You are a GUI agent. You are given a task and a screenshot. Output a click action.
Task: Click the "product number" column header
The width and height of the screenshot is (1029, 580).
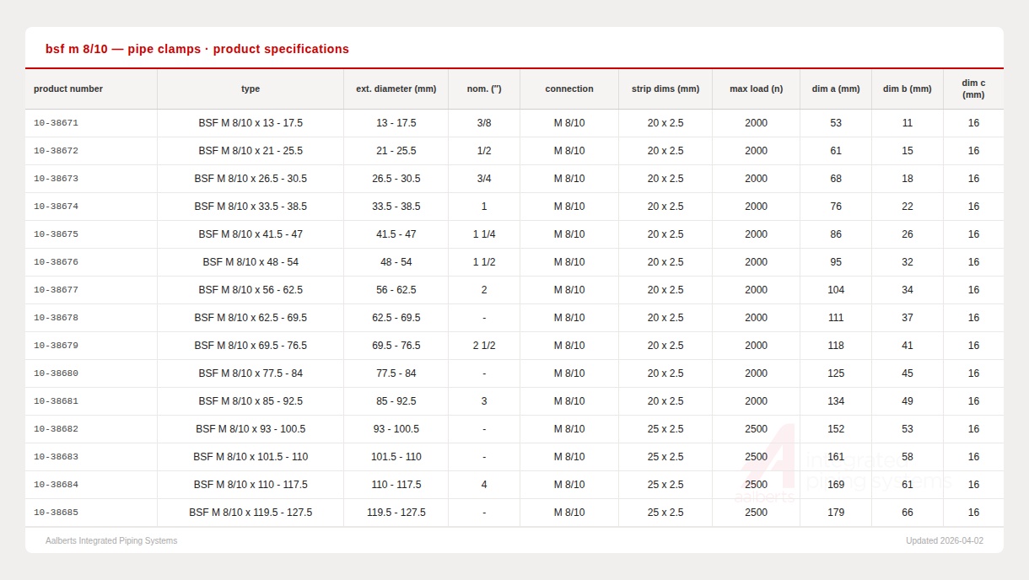point(68,89)
